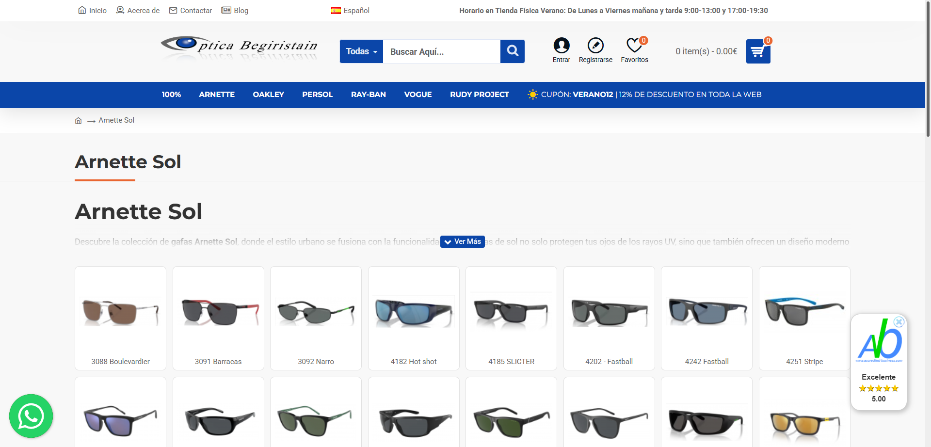
Task: Go to the Blog link
Action: [x=235, y=11]
